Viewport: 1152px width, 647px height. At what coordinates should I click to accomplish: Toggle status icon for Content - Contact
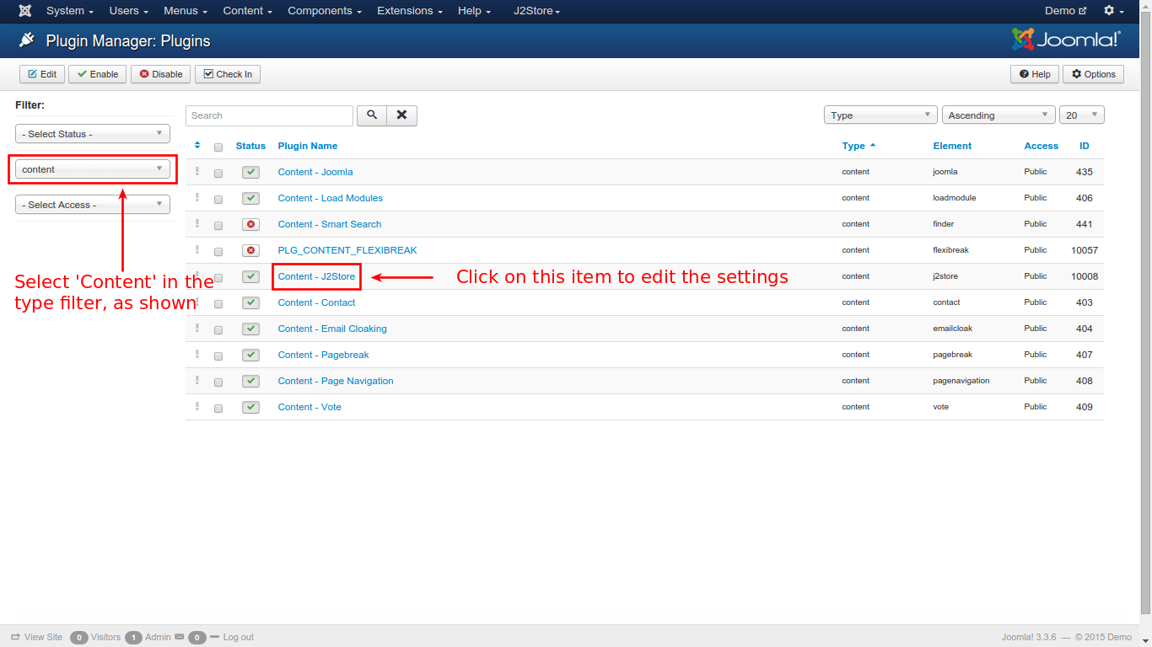pos(250,302)
